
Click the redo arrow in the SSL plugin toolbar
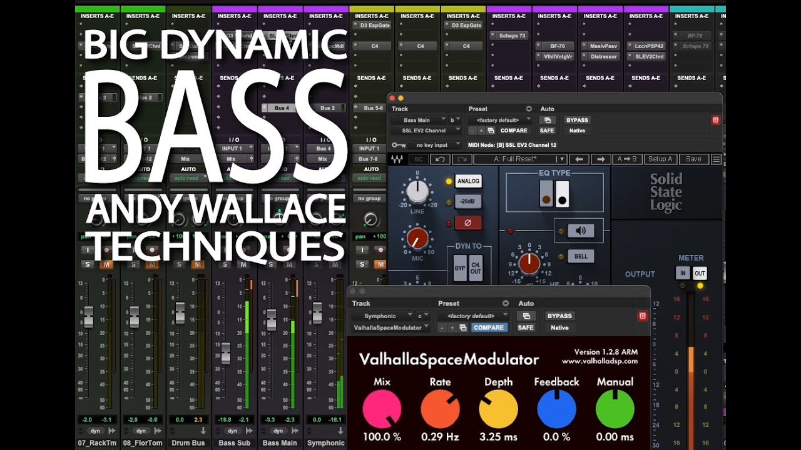[x=461, y=159]
